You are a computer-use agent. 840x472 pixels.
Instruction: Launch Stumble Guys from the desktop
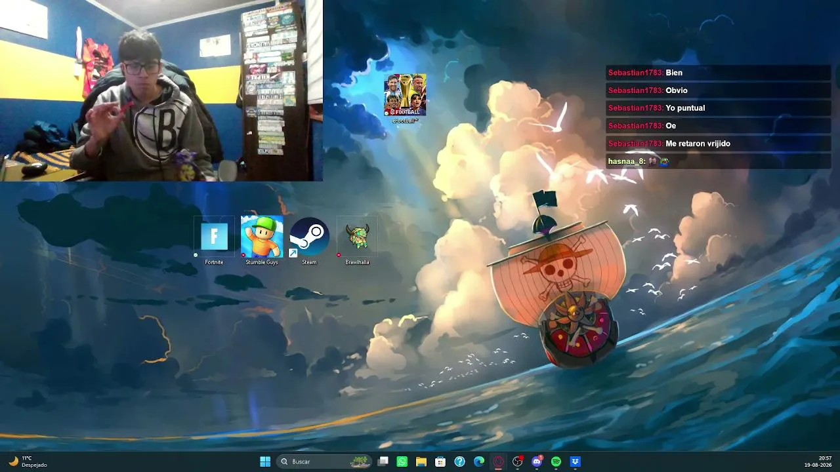(262, 241)
